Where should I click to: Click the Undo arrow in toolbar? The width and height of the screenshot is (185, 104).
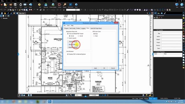(1, 10)
